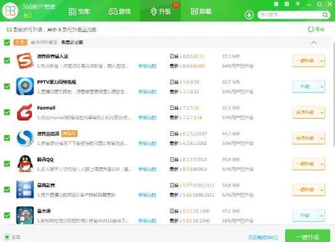
Task: Click the upgrade button for Sogou browser
Action: pyautogui.click(x=305, y=138)
